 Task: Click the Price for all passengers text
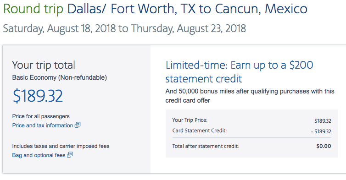pyautogui.click(x=41, y=116)
